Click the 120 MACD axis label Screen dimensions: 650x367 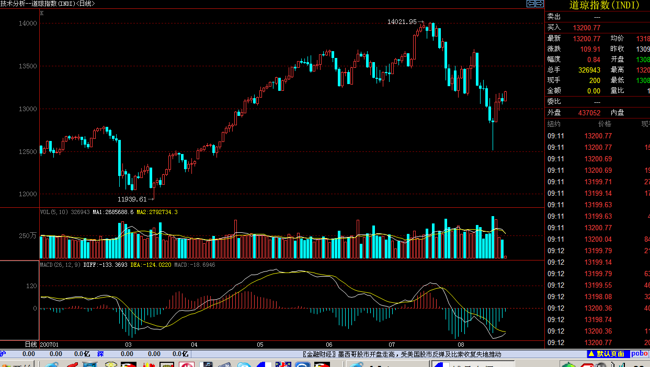(31, 286)
